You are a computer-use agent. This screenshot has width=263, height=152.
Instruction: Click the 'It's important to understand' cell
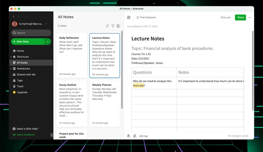pyautogui.click(x=210, y=83)
